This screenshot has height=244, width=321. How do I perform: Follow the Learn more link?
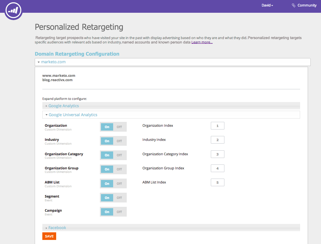202,42
